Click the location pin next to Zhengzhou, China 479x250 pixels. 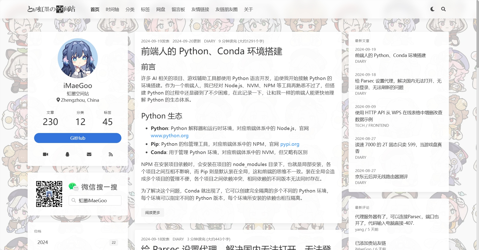pyautogui.click(x=58, y=100)
